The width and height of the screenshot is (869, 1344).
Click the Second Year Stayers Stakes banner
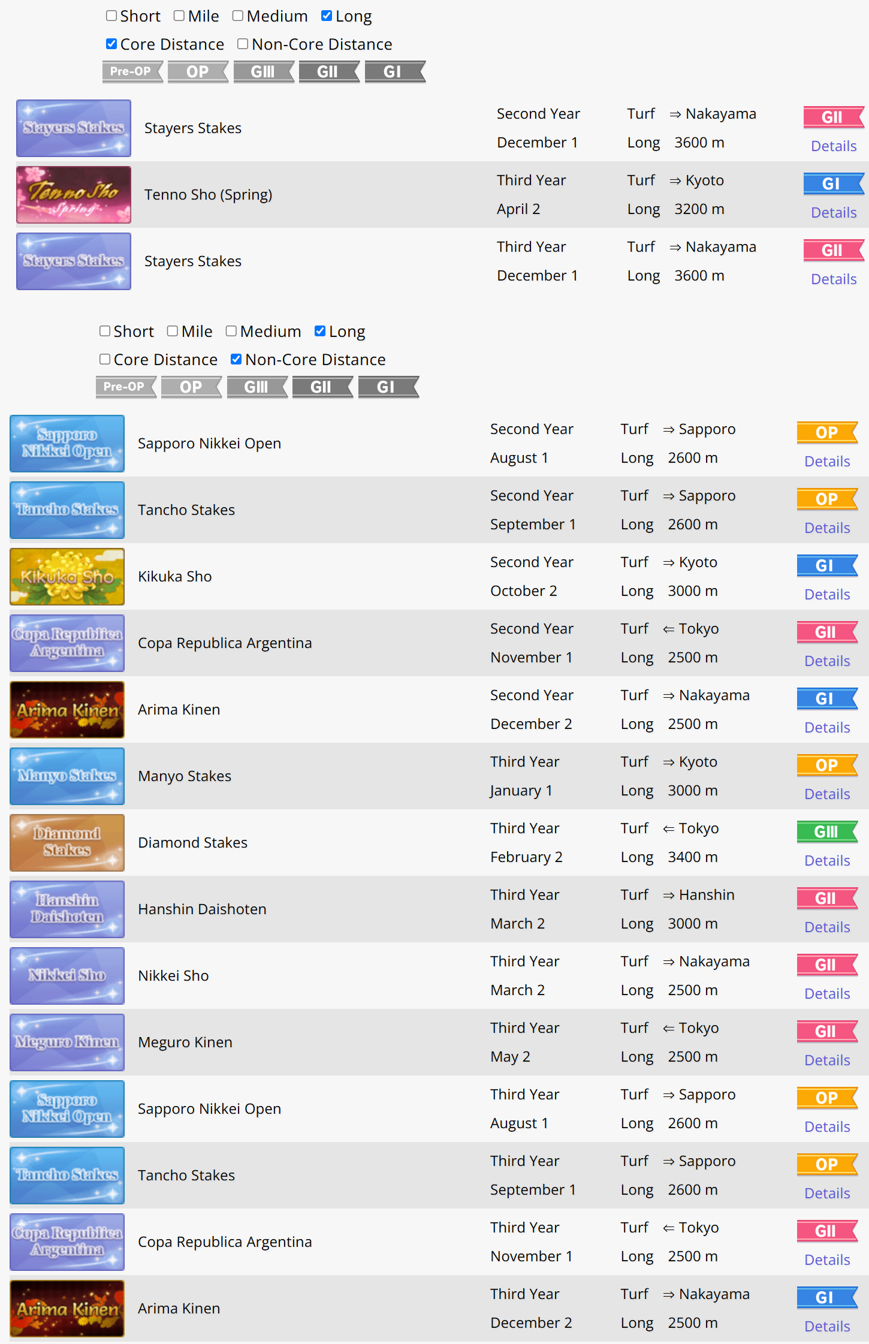pos(74,128)
